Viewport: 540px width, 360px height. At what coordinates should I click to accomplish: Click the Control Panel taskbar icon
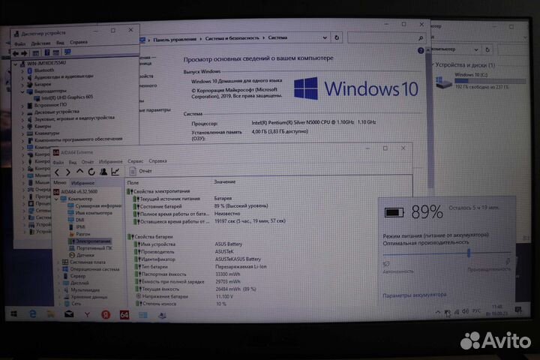tap(143, 315)
